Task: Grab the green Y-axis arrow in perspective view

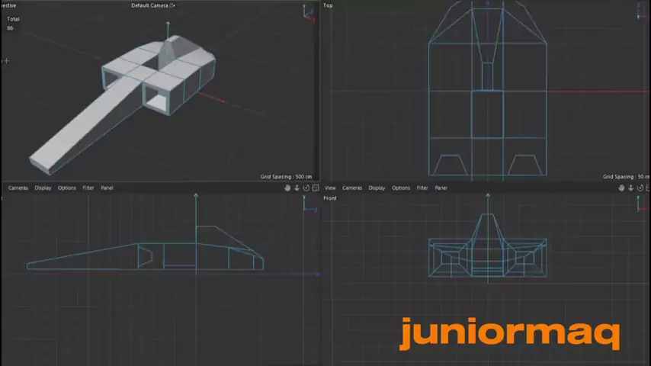Action: [x=168, y=27]
